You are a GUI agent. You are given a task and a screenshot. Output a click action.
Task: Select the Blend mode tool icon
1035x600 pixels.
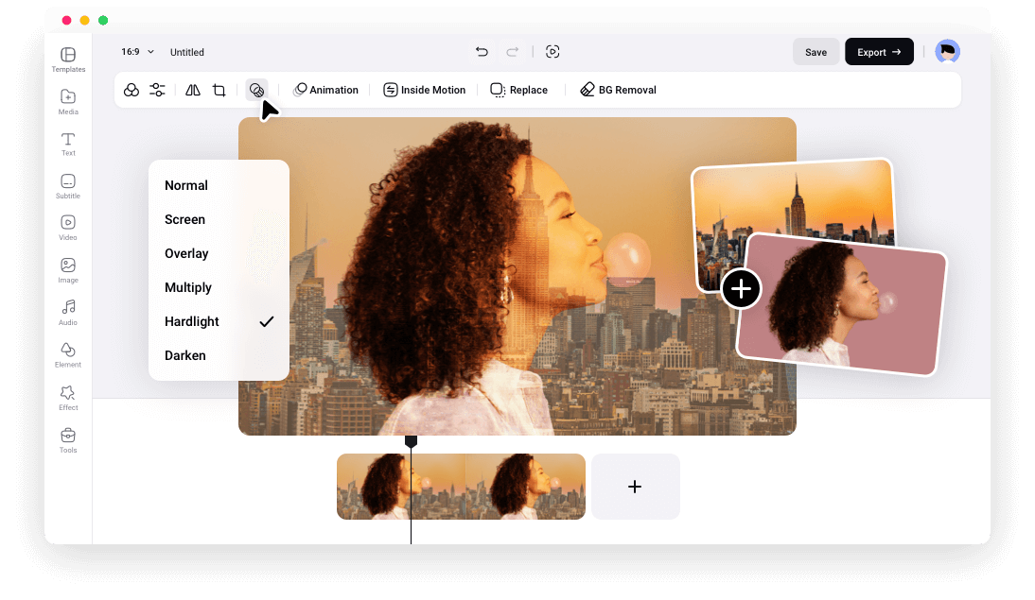point(256,89)
